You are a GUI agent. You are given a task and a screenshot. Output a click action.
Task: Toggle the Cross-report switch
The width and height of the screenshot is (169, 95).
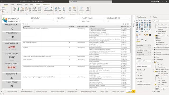[x=140, y=75]
